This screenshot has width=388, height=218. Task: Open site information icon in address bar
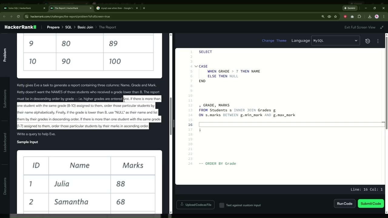pyautogui.click(x=26, y=16)
